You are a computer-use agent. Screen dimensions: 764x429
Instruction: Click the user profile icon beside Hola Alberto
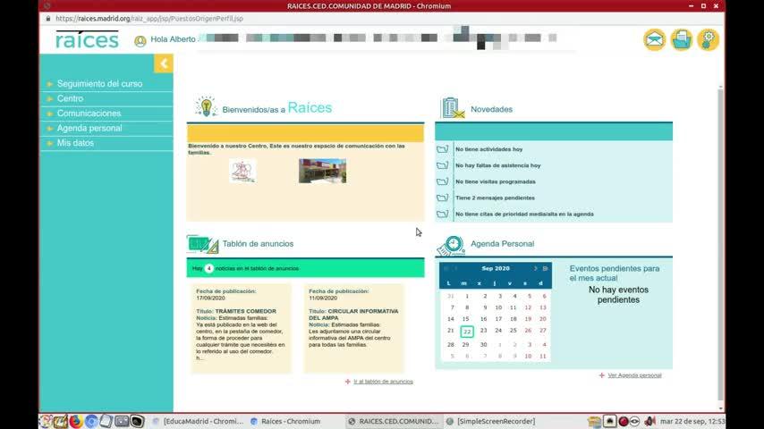tap(140, 41)
